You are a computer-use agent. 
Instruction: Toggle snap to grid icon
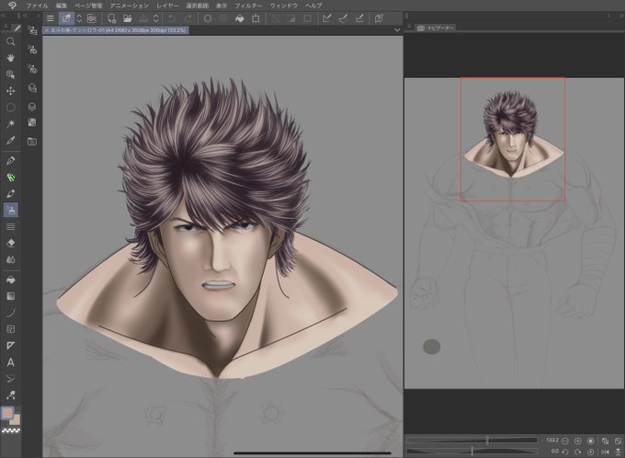(x=359, y=18)
